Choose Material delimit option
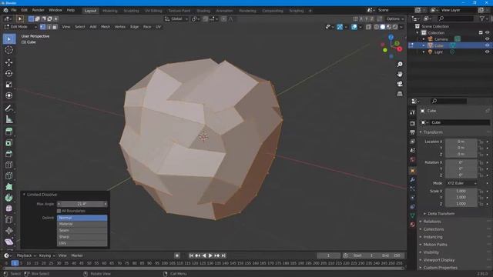Image resolution: width=493 pixels, height=277 pixels. (82, 224)
